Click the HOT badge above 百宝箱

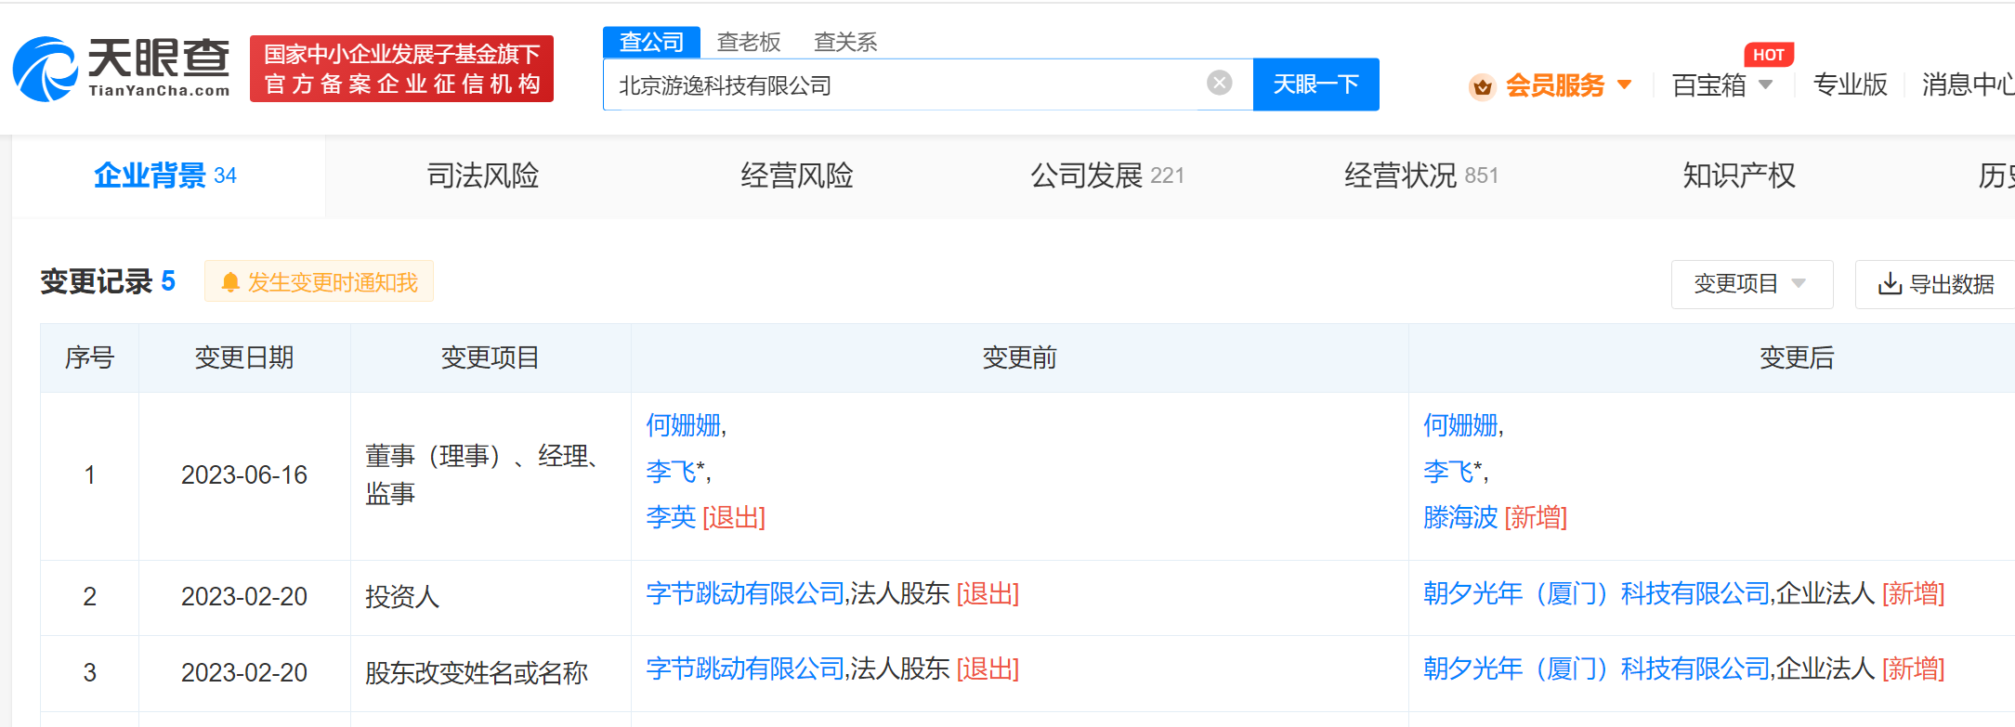tap(1769, 55)
